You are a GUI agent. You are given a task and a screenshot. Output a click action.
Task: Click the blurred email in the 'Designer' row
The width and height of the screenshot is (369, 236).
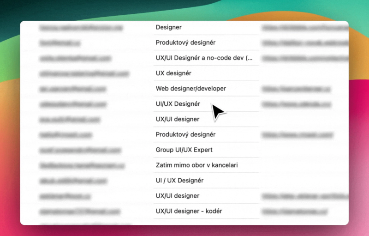[81, 28]
